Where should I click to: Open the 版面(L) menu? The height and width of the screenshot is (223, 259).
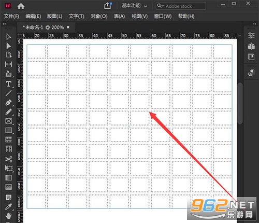(55, 16)
